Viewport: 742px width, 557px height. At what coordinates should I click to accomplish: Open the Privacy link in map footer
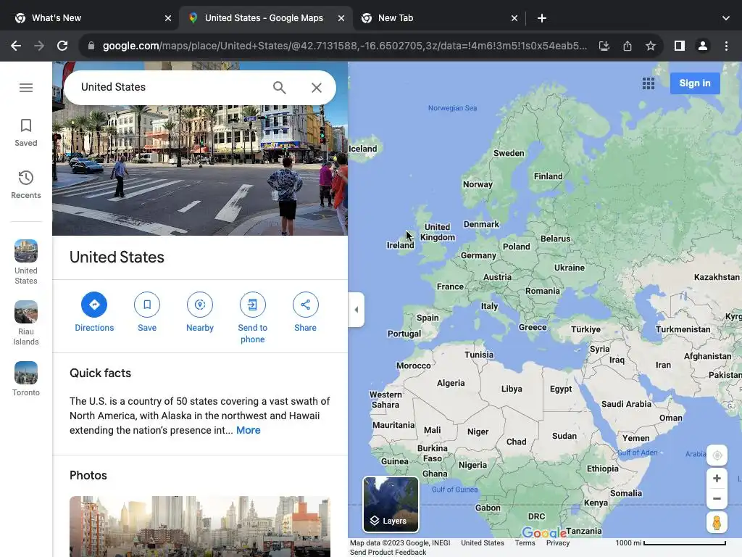tap(558, 542)
